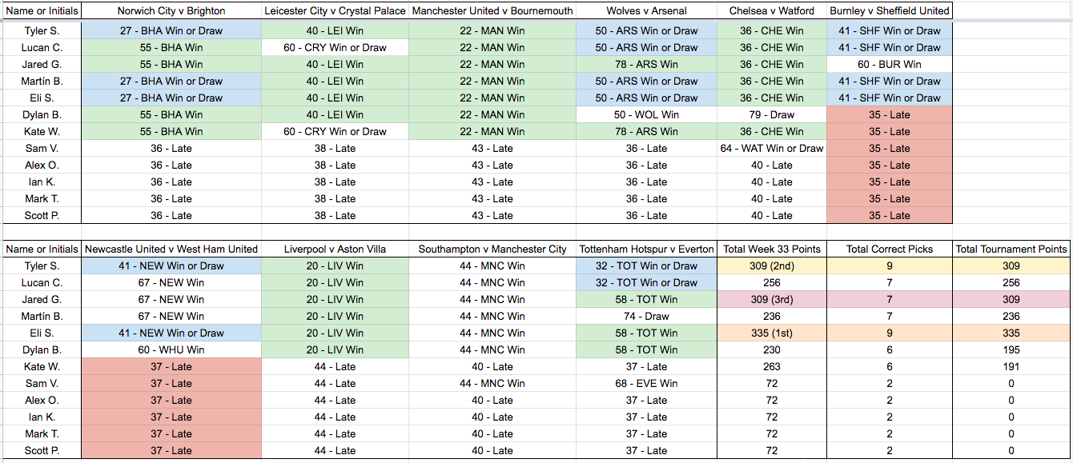
Task: Select the '335 (1st)' points cell
Action: tap(771, 333)
